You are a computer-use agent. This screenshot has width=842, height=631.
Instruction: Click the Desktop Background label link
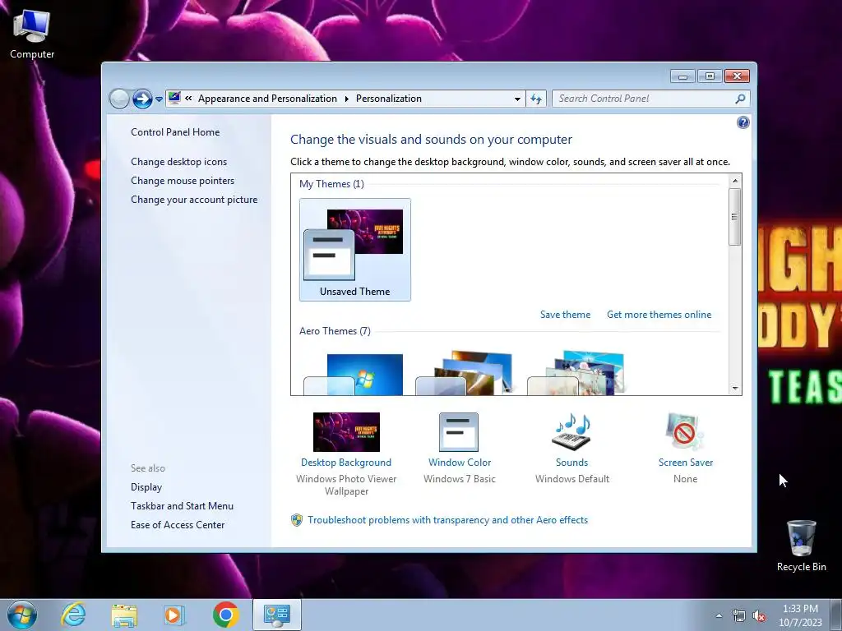(346, 463)
